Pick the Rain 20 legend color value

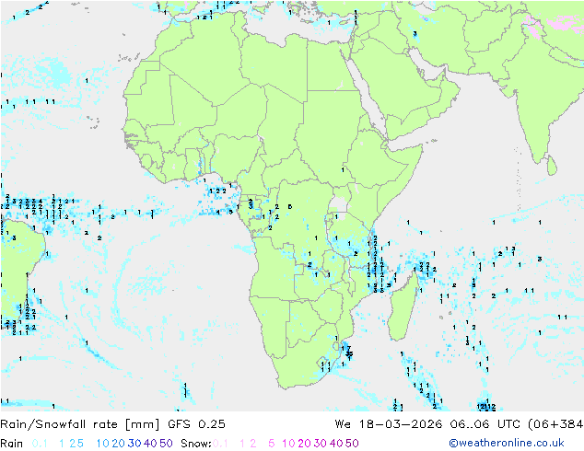click(x=118, y=444)
